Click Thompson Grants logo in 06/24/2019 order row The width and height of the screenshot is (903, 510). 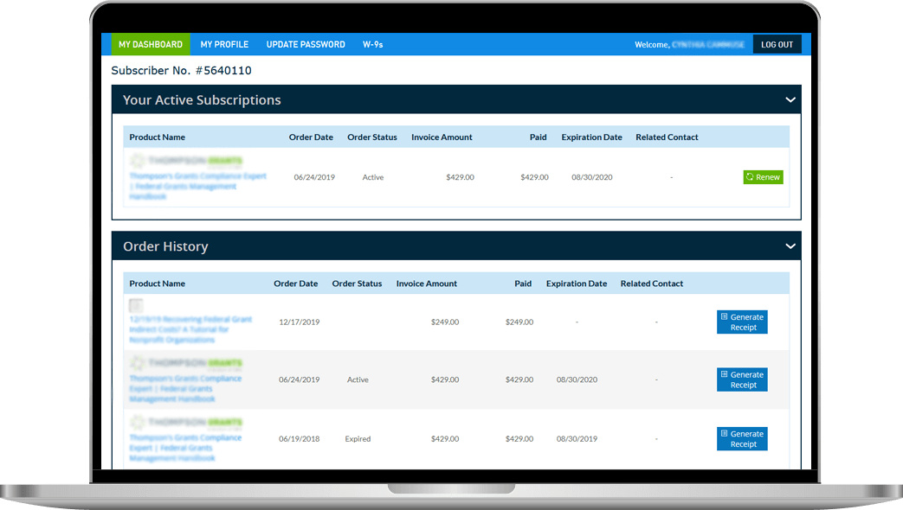186,363
